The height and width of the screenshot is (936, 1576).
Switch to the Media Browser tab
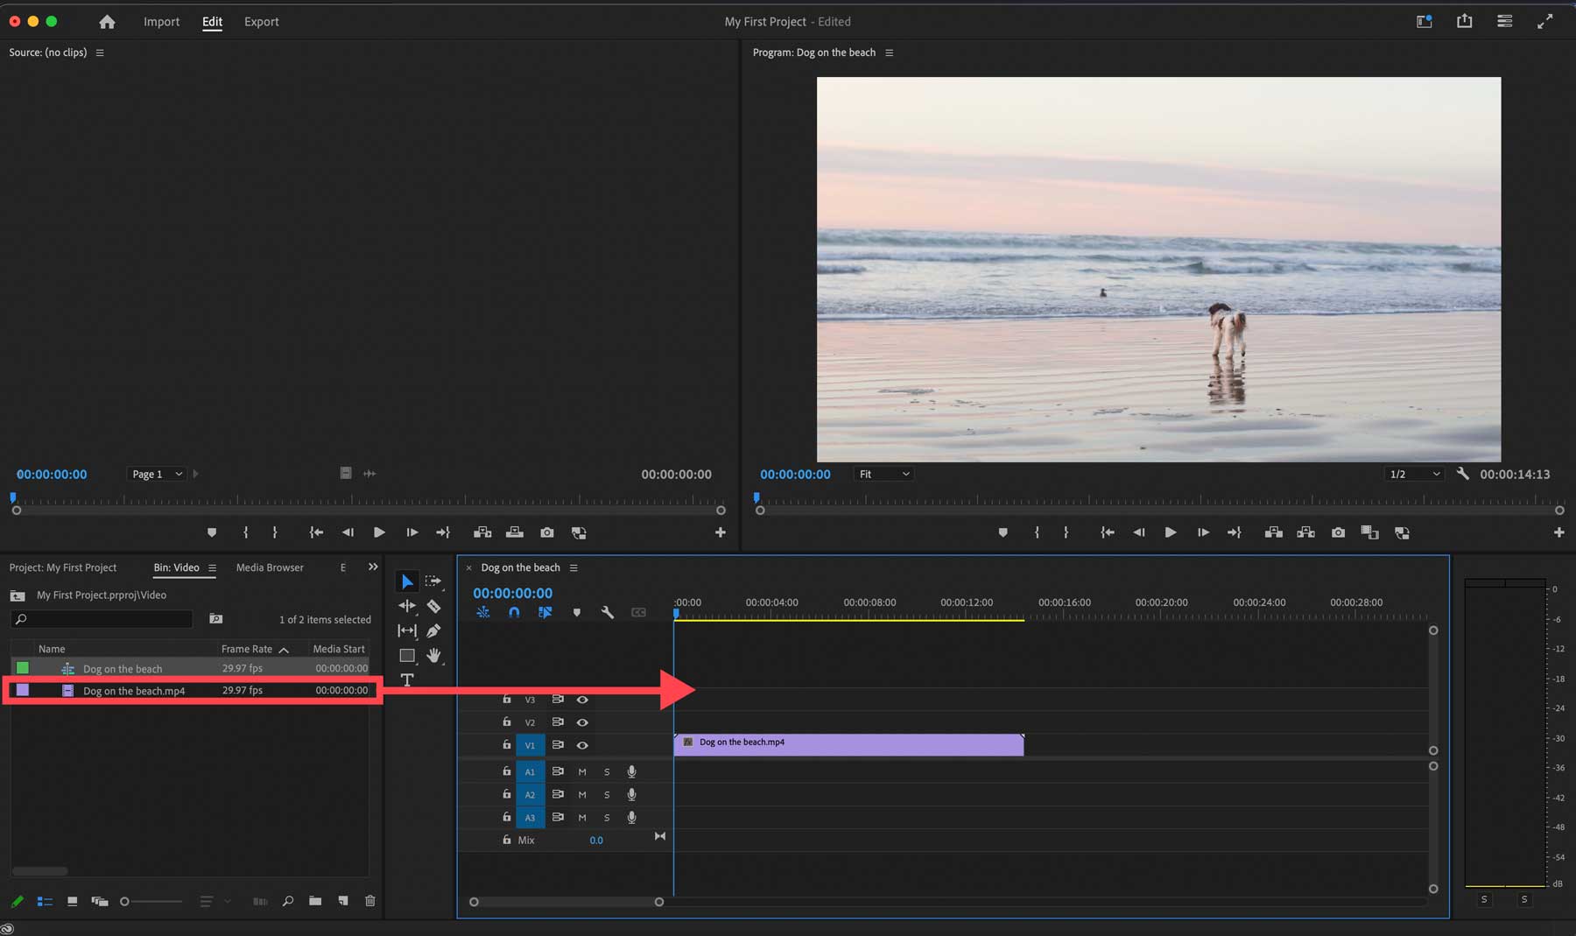pyautogui.click(x=269, y=567)
